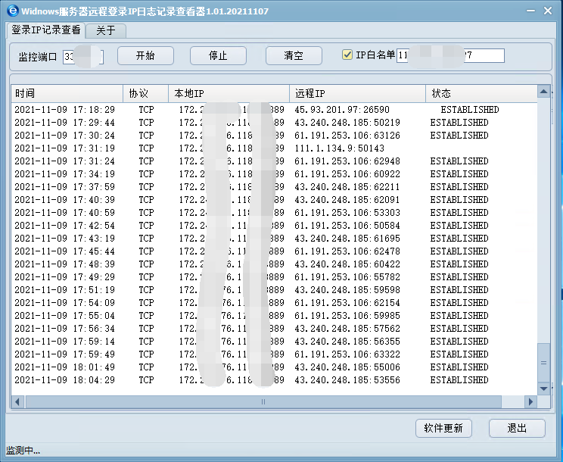The height and width of the screenshot is (462, 563).
Task: Select remote IP 61.191.253.106:55782
Action: pyautogui.click(x=347, y=277)
